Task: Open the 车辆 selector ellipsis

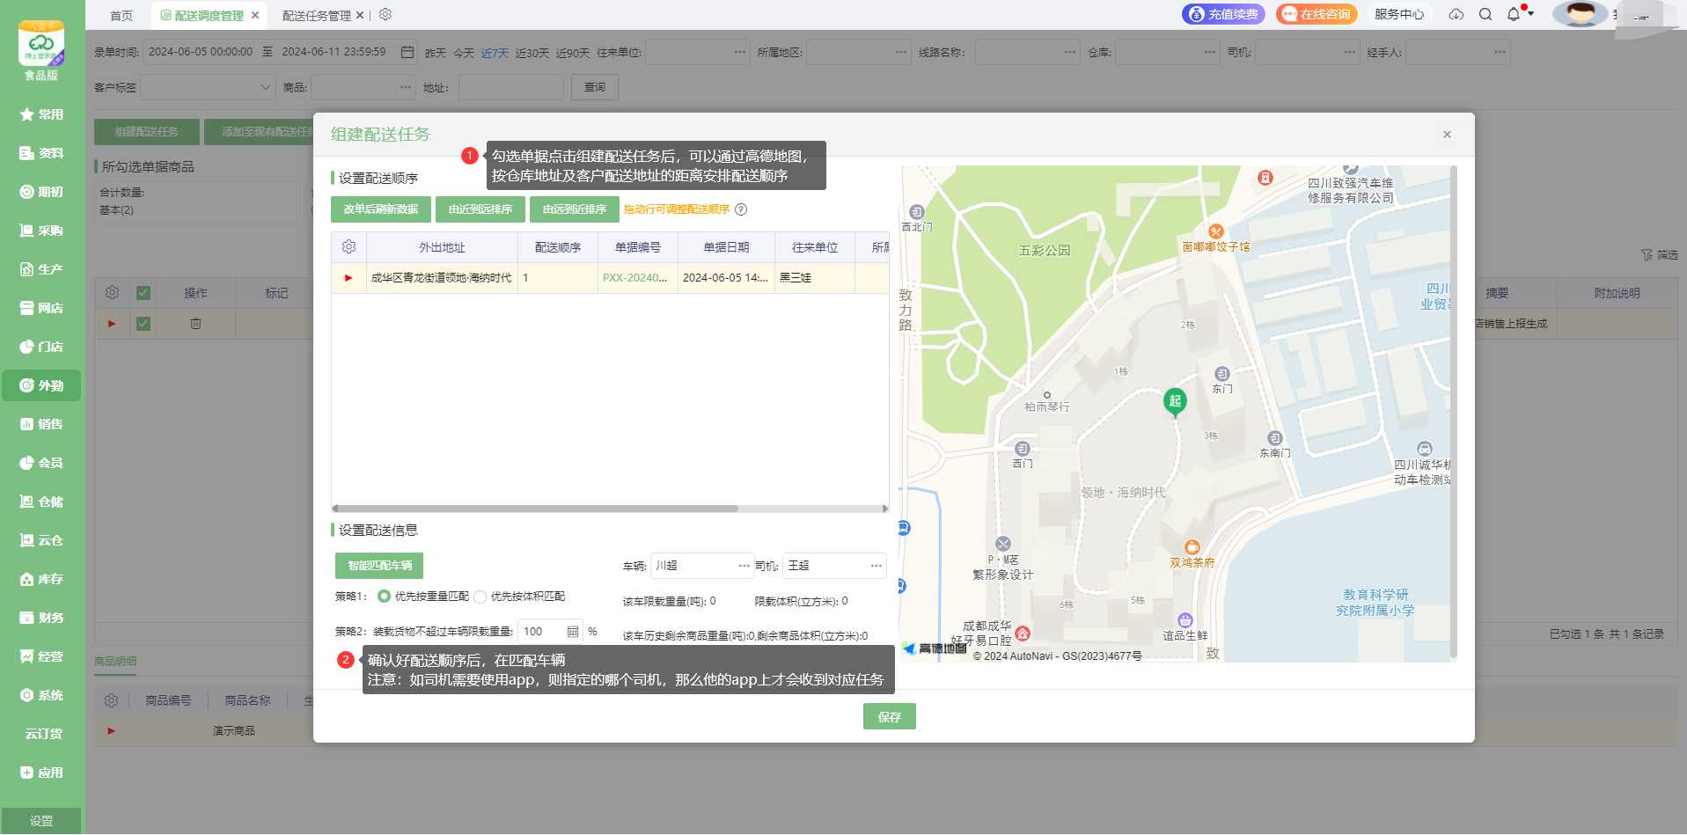Action: tap(744, 566)
